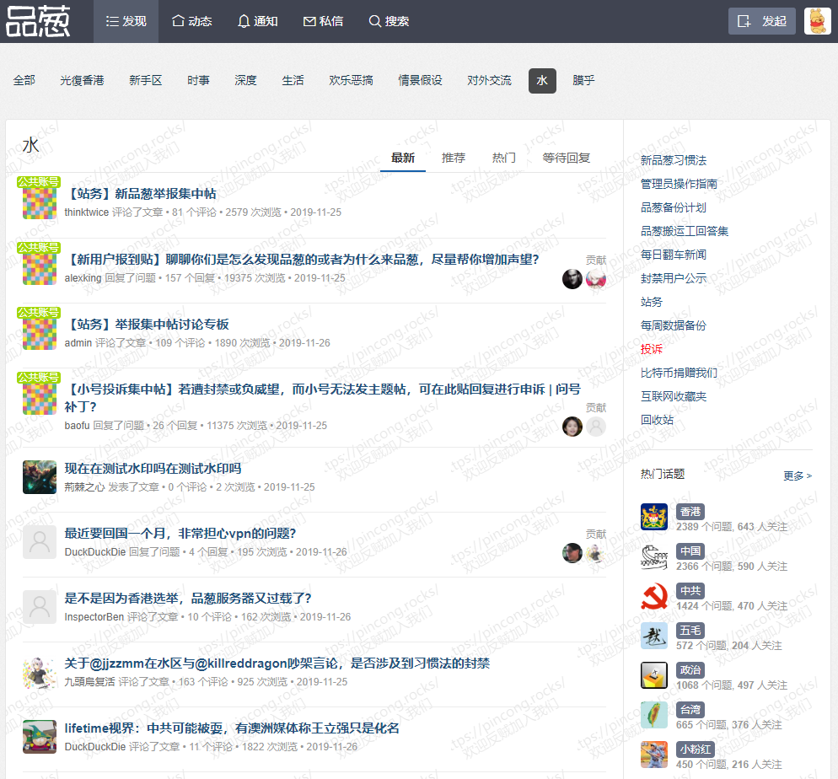This screenshot has width=838, height=779.
Task: Open the 小号投诉集中帖 post
Action: (x=323, y=398)
